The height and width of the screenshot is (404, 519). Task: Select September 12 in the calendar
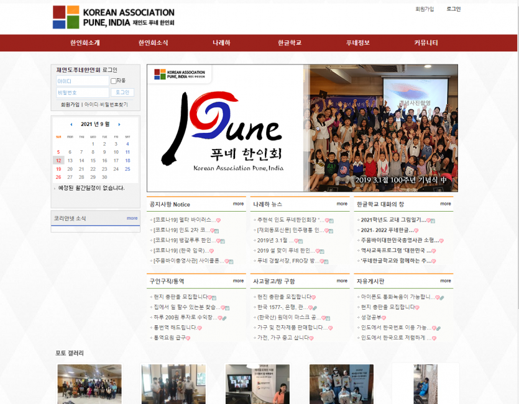point(58,160)
